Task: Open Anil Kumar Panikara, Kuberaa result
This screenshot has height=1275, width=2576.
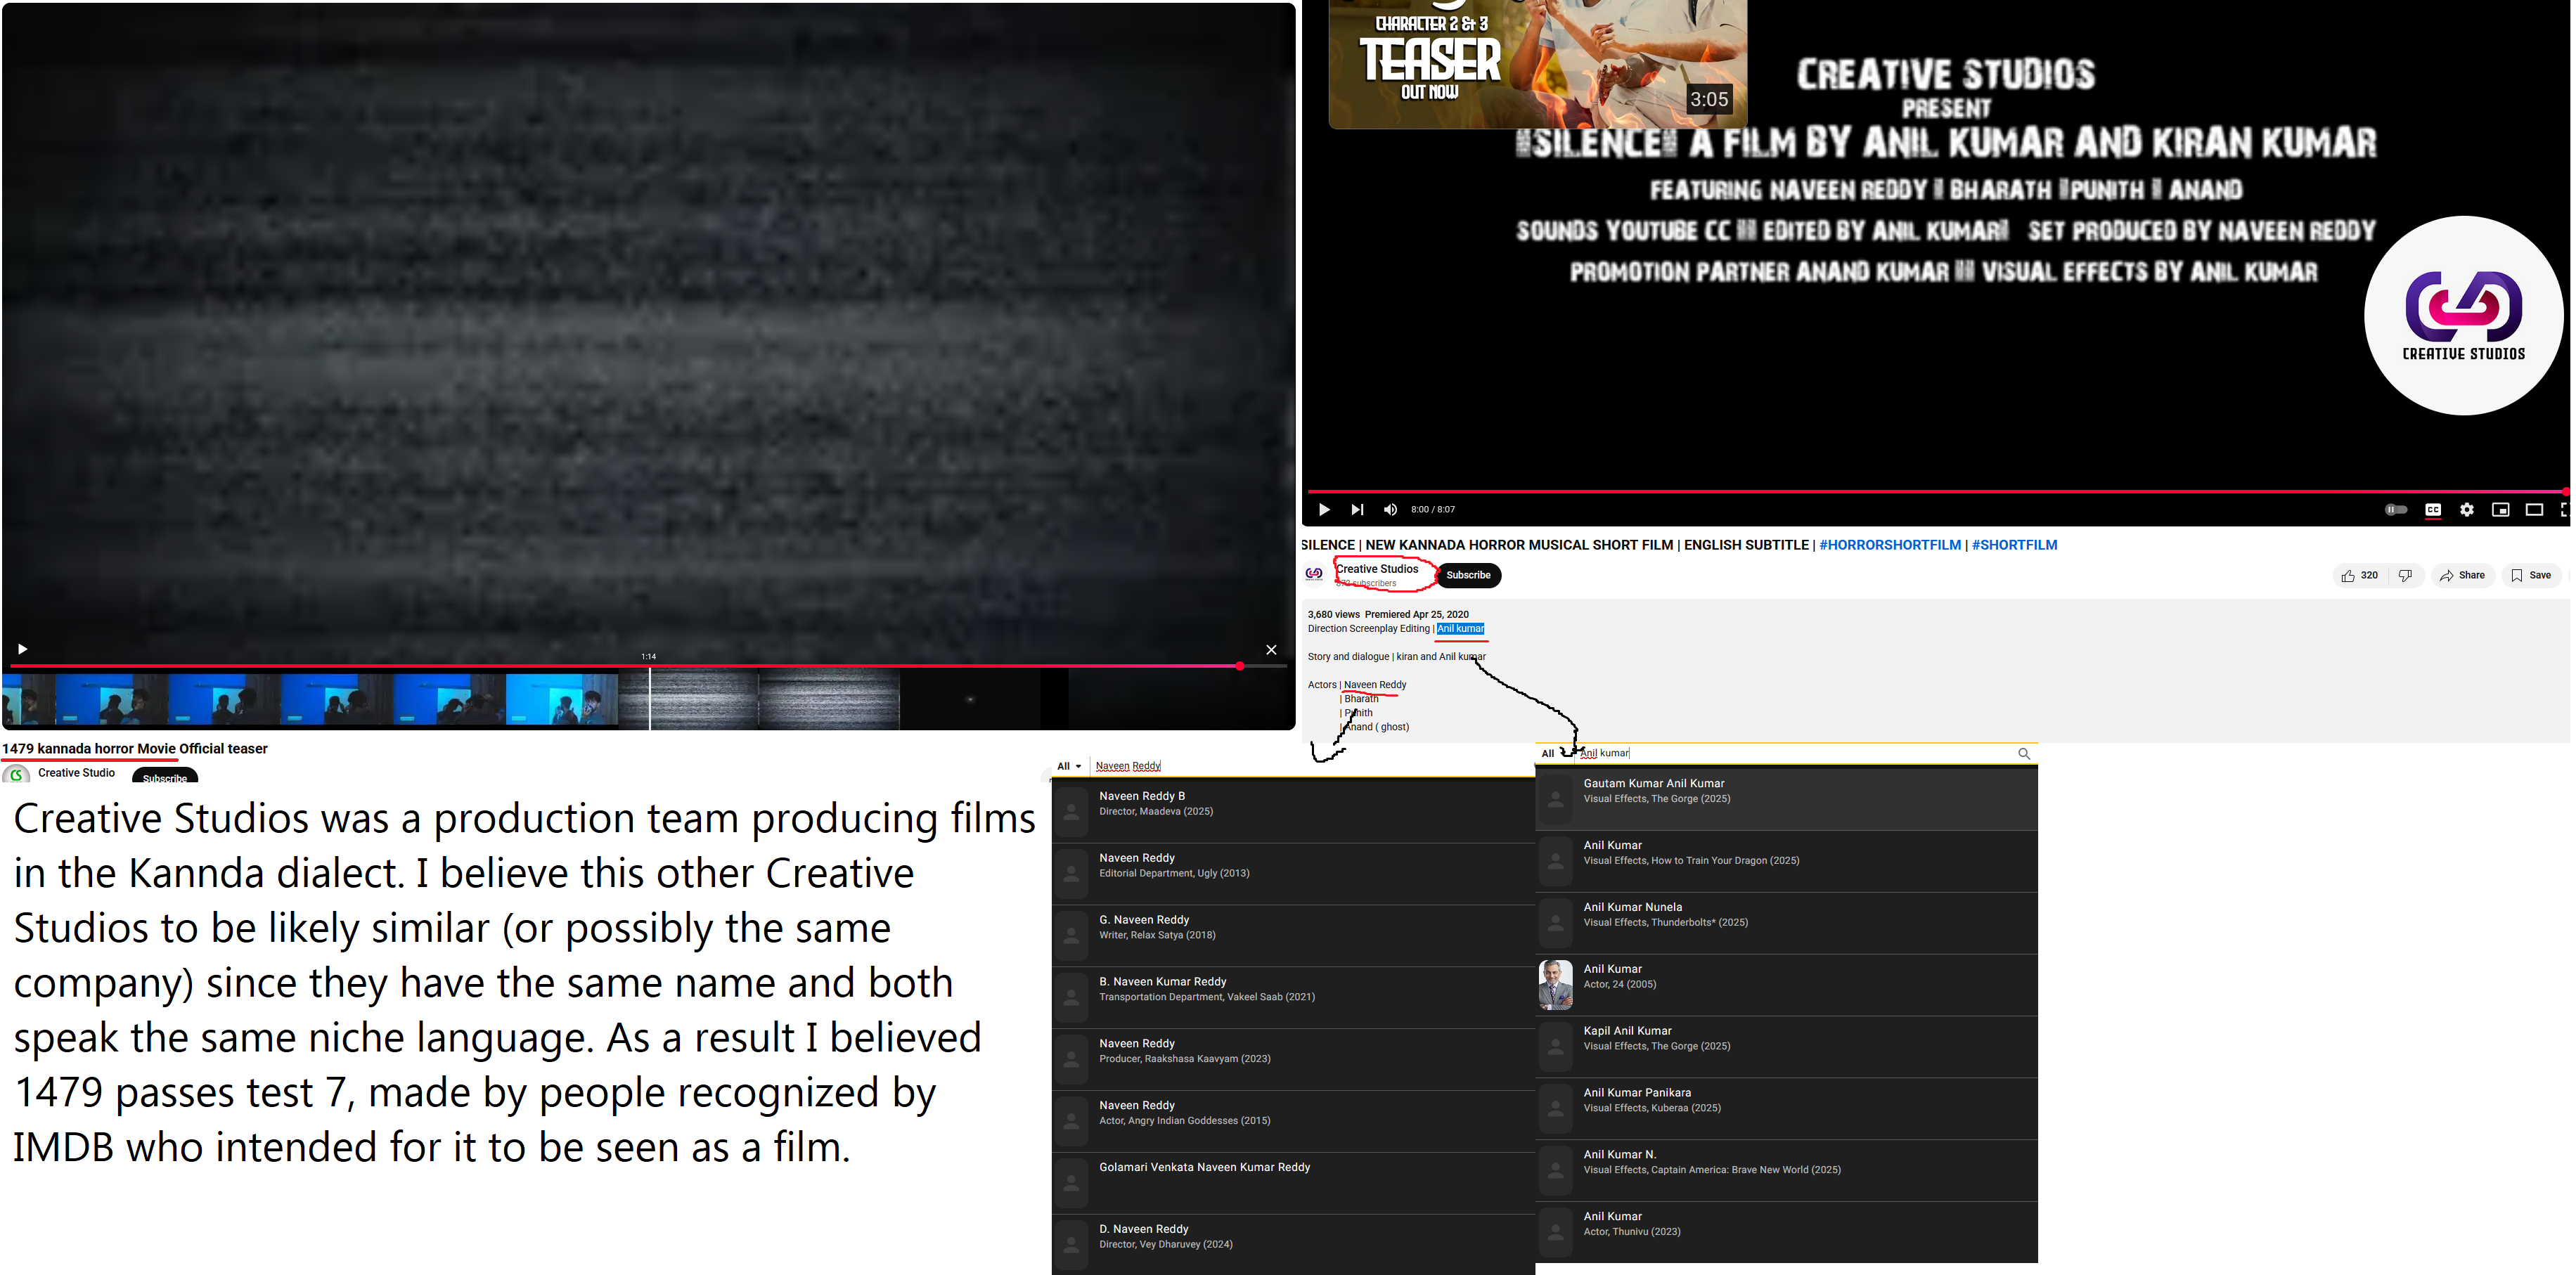Action: pos(1786,1109)
